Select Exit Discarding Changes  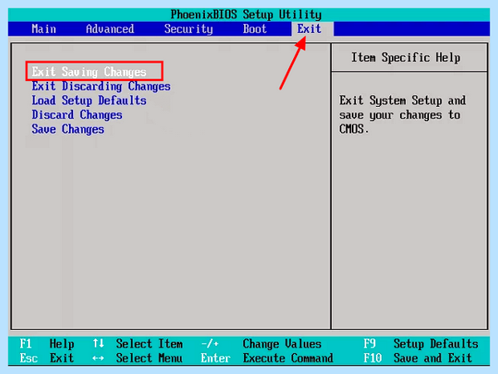tap(101, 86)
